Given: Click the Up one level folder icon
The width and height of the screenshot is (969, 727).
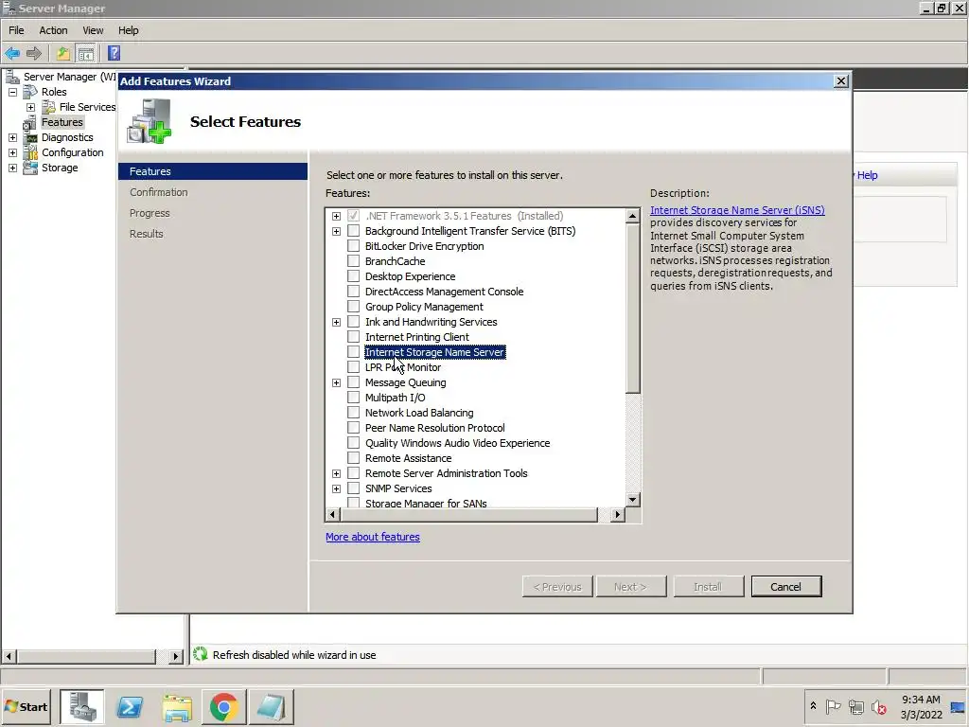Looking at the screenshot, I should click(63, 53).
